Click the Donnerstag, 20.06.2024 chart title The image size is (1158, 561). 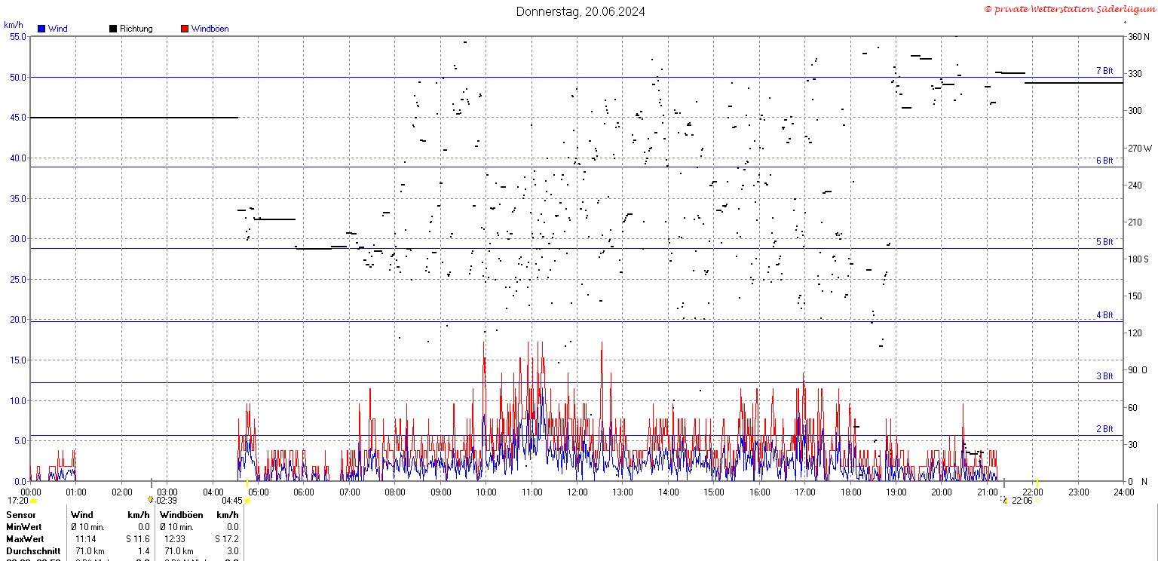tap(581, 11)
